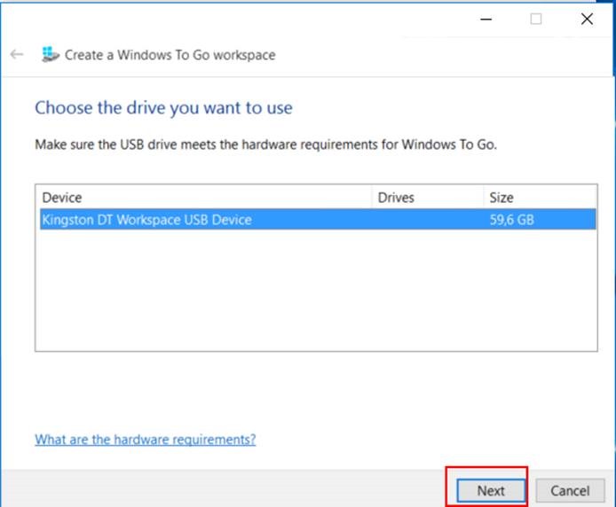Image resolution: width=616 pixels, height=507 pixels.
Task: Open the 'What are the hardware requirements?' link
Action: [x=145, y=440]
